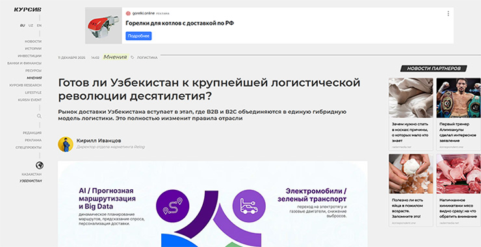
Task: Click the article subtitle about B2B и B2C
Action: 202,115
